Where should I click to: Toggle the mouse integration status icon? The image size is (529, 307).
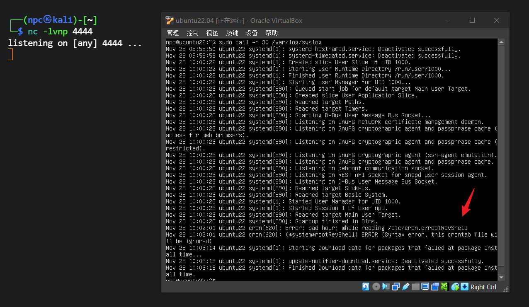tap(455, 287)
